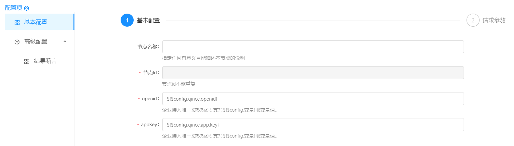Focus the appKey input field
The image size is (514, 146).
click(313, 125)
